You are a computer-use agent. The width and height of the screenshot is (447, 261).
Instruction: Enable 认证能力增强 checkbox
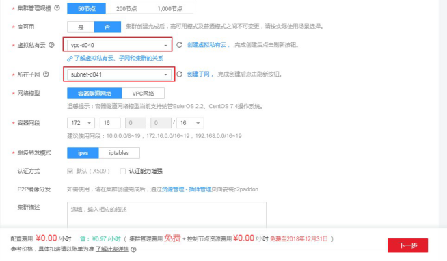[122, 171]
